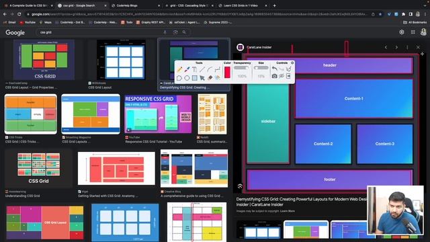Select the elbow connector arrow tool
Image resolution: width=430 pixels, height=242 pixels.
pos(217,69)
